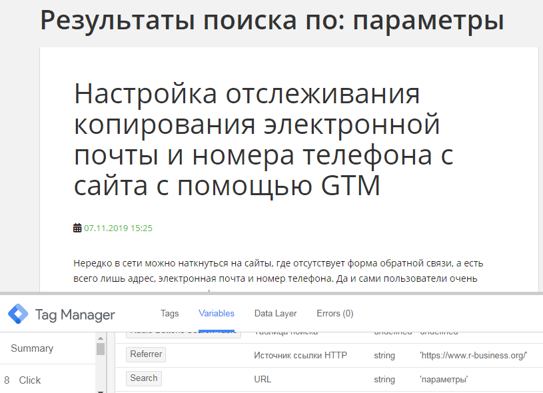Click the Referrer variable chip

(x=146, y=354)
